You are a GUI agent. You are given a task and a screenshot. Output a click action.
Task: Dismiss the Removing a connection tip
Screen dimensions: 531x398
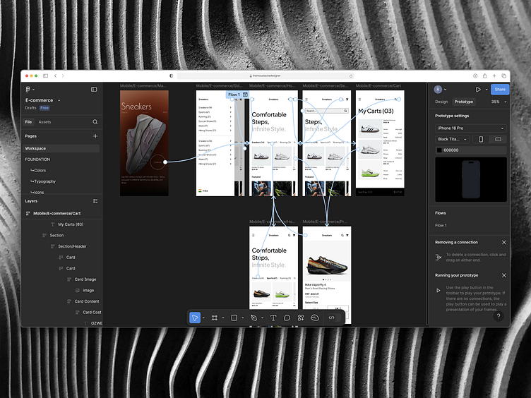503,242
